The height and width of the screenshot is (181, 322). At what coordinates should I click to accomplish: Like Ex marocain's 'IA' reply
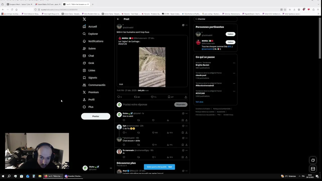coord(153,157)
